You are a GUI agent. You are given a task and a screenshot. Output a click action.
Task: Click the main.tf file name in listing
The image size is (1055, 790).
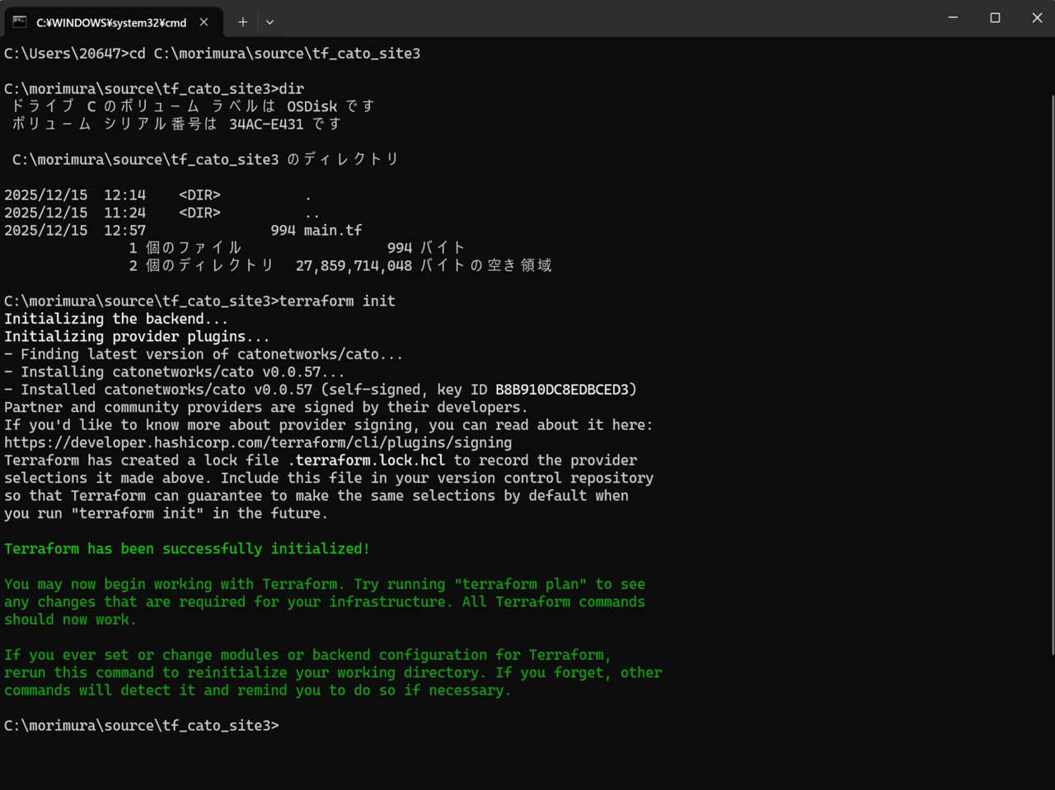click(x=332, y=231)
